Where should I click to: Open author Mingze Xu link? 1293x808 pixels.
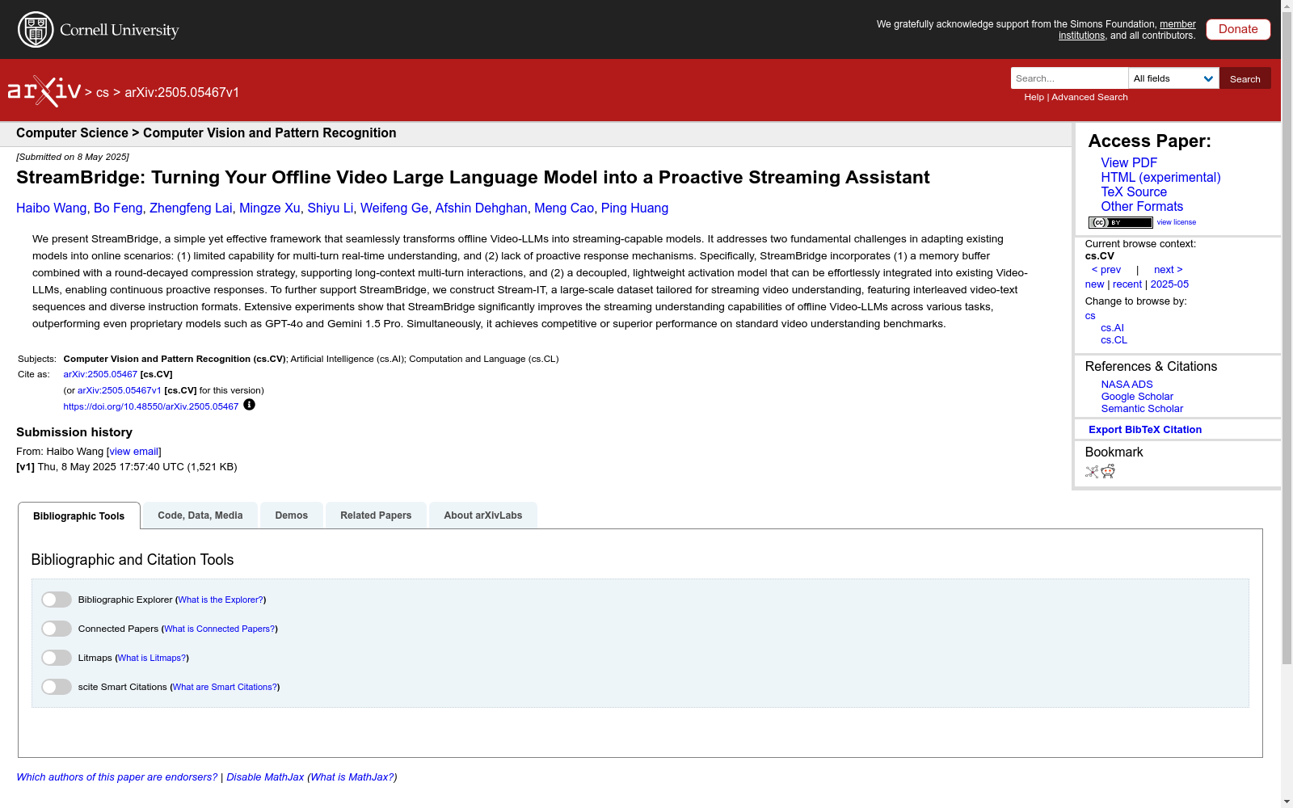coord(269,208)
